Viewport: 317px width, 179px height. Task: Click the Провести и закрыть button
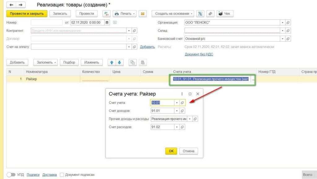pos(27,14)
